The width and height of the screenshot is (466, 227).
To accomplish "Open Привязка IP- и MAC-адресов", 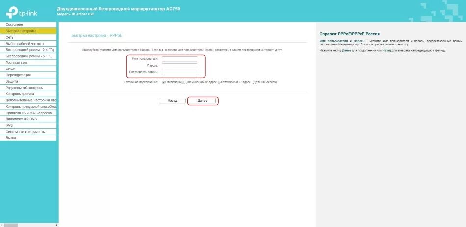I will (28, 113).
